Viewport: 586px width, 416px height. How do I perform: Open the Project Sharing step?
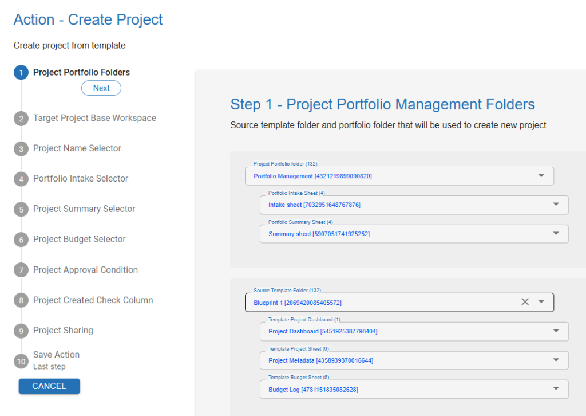pyautogui.click(x=63, y=331)
